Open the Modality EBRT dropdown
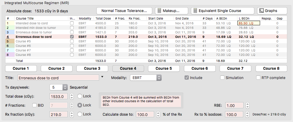 146,78
